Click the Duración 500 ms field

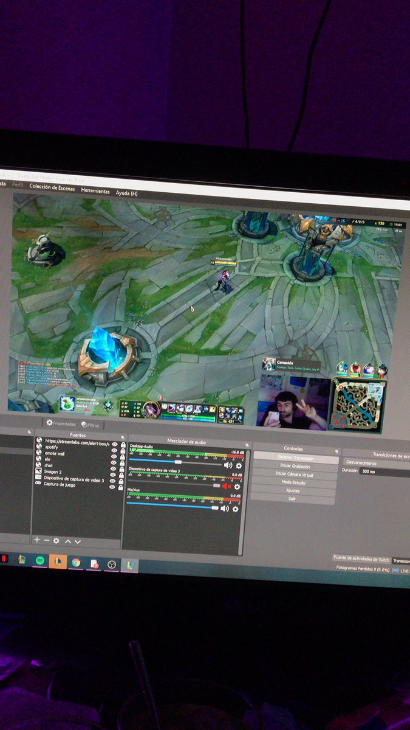point(384,471)
